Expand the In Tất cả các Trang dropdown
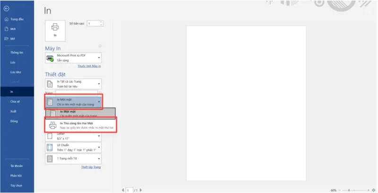Screen dimensions: 378x193 point(73,84)
